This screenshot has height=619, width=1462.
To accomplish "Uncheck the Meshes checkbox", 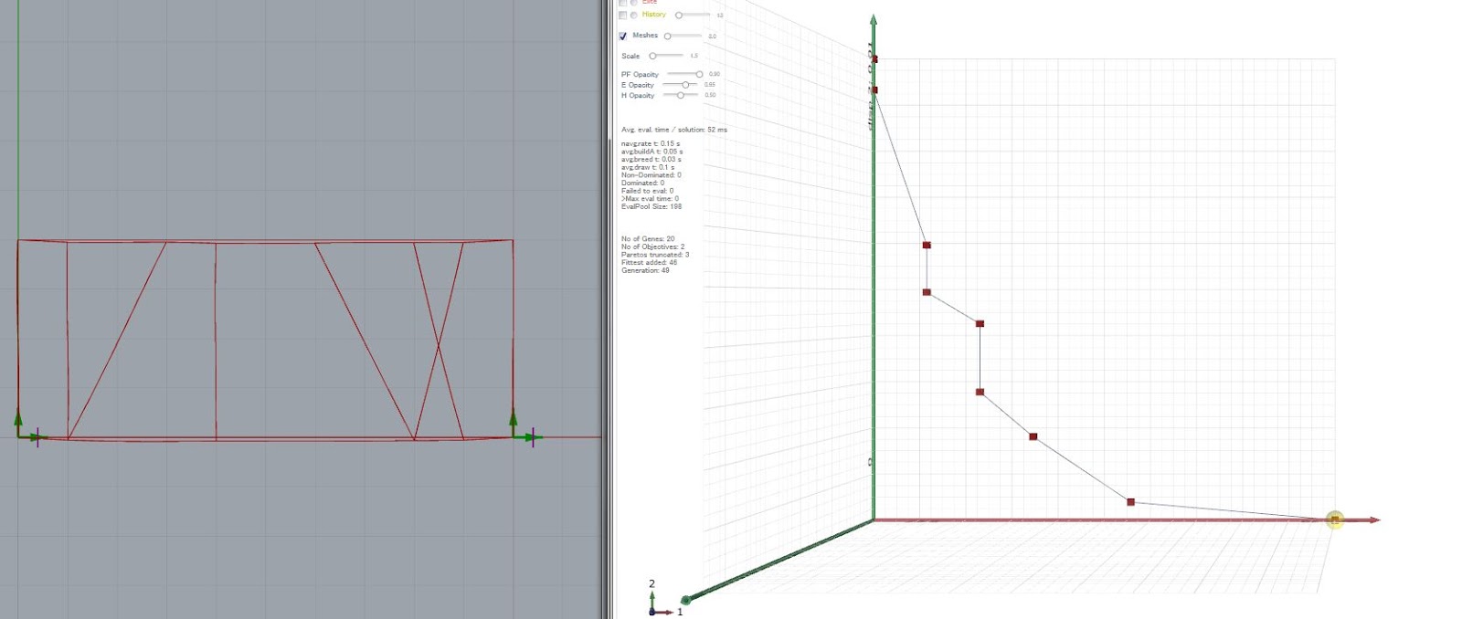I will pyautogui.click(x=623, y=37).
